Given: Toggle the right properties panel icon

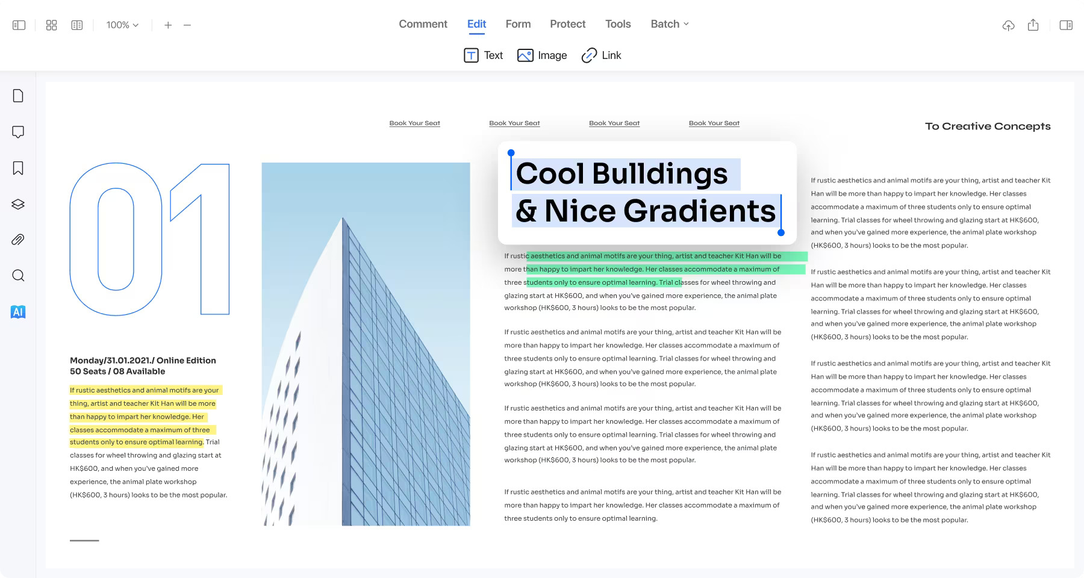Looking at the screenshot, I should click(1066, 25).
